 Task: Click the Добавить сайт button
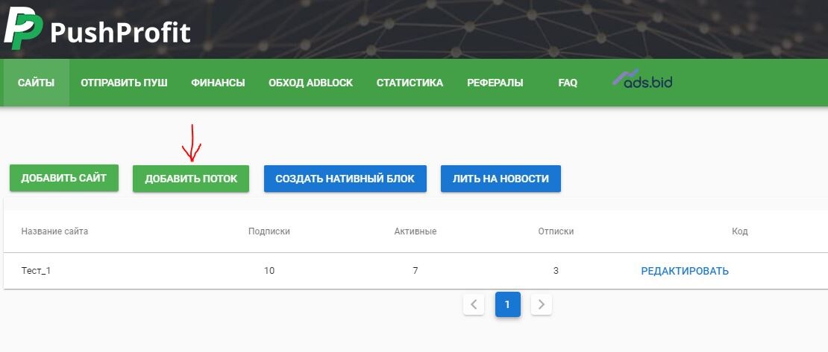click(x=64, y=178)
